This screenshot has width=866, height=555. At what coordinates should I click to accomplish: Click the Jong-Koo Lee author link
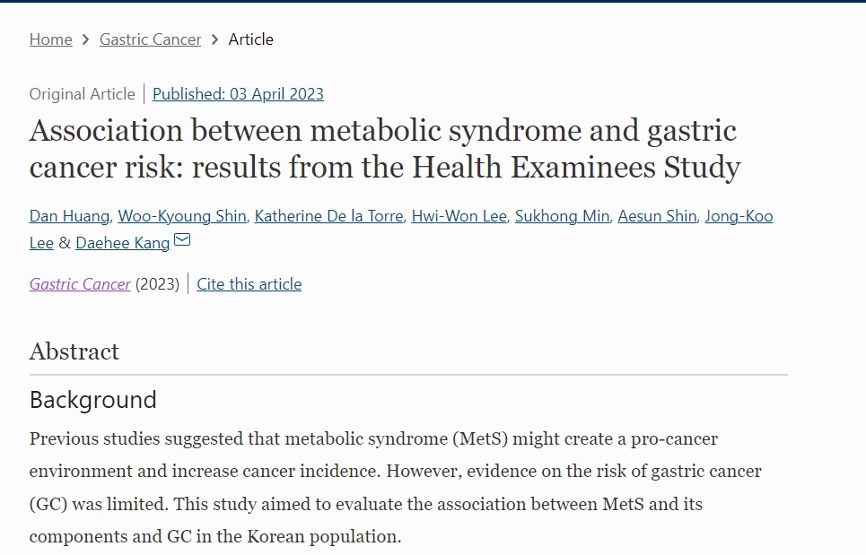pos(739,215)
